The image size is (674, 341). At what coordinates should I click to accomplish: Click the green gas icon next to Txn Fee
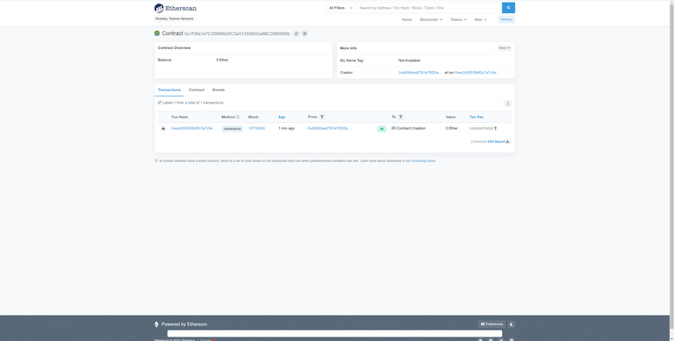(496, 128)
